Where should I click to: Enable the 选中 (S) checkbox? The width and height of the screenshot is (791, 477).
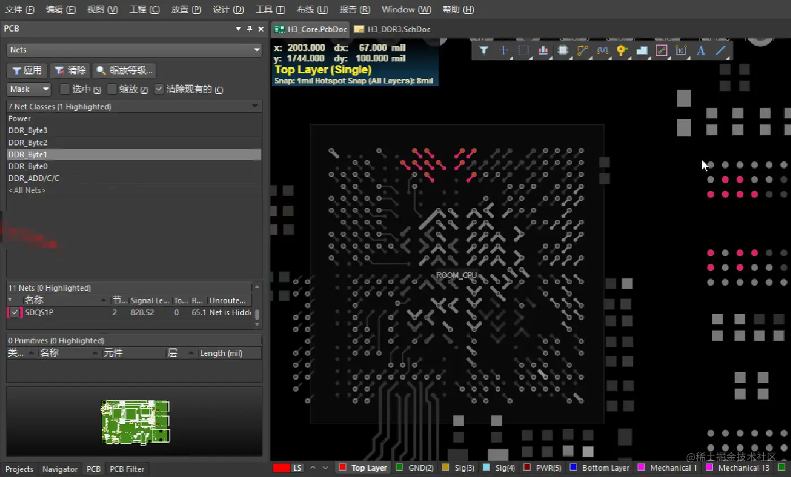tap(65, 89)
